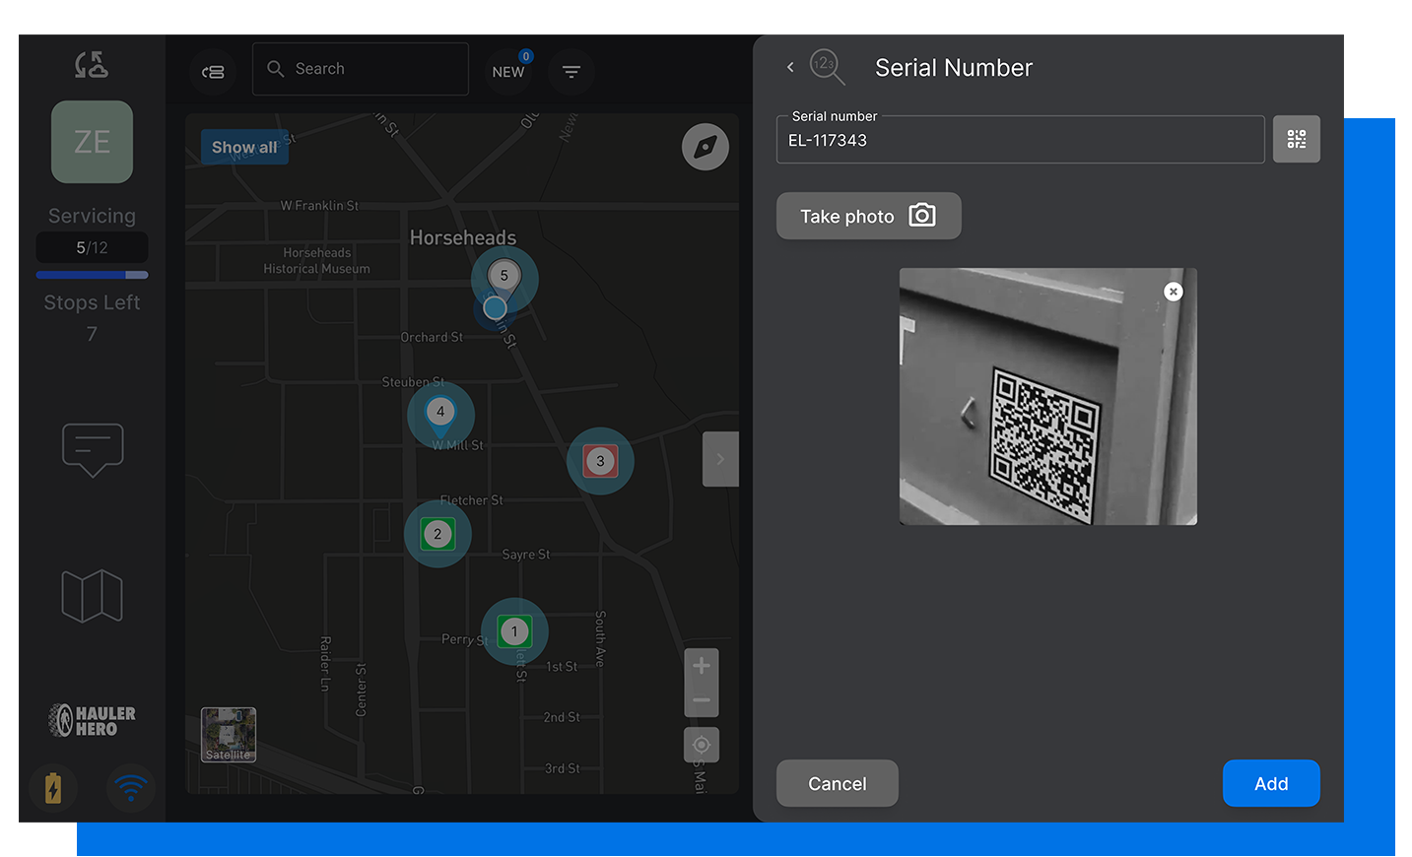The height and width of the screenshot is (857, 1412).
Task: Click the Stops Left label
Action: pyautogui.click(x=92, y=302)
